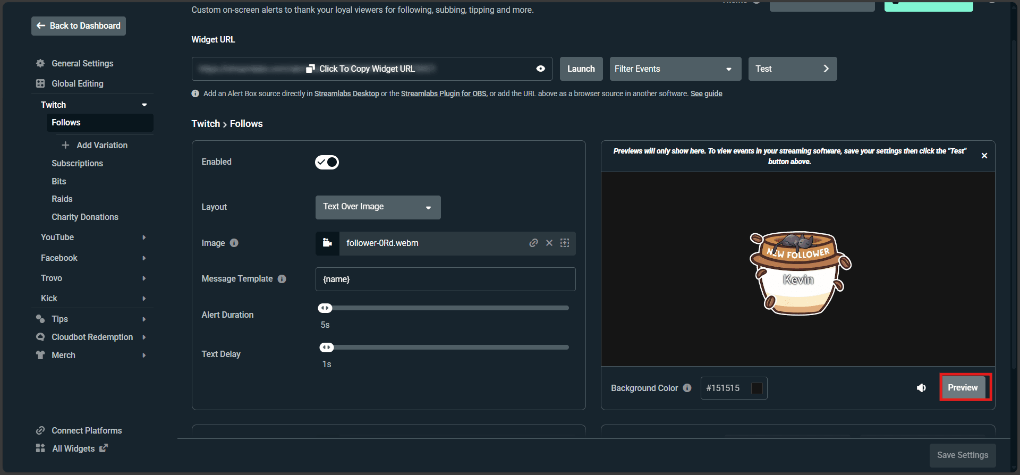Open the Streamlabs Plugin for OBS link
Screen dimensions: 1020x475
[x=444, y=94]
